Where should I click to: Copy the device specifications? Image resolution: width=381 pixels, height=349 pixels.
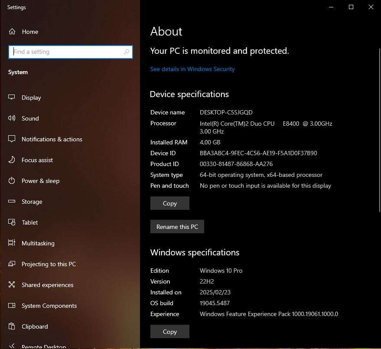(169, 203)
